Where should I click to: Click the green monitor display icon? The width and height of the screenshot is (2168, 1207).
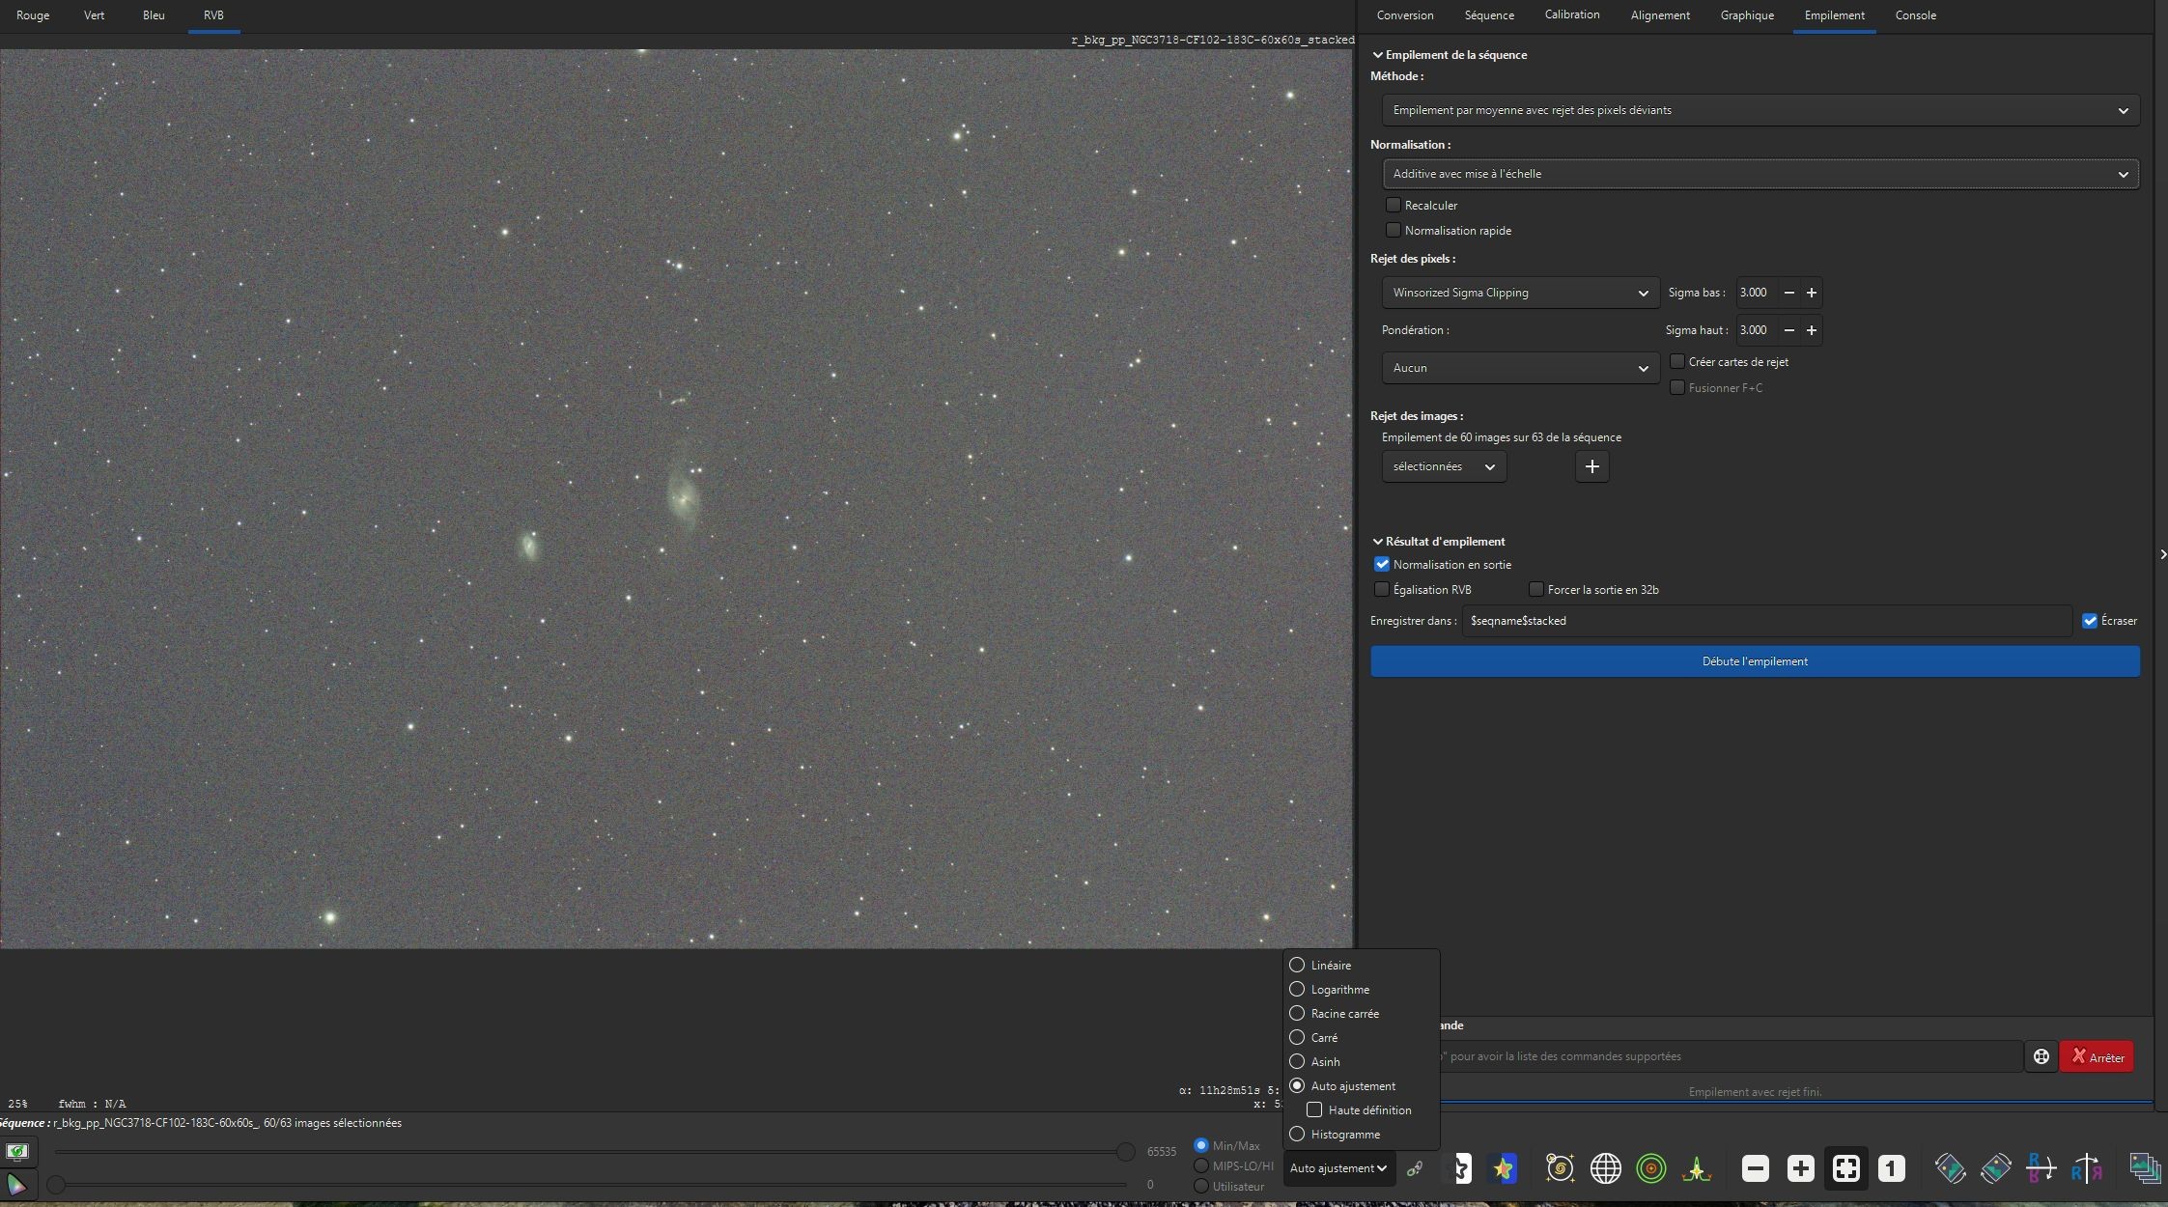tap(16, 1151)
